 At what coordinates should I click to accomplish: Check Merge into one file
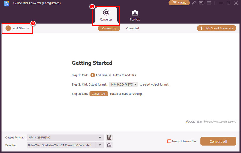point(169,141)
